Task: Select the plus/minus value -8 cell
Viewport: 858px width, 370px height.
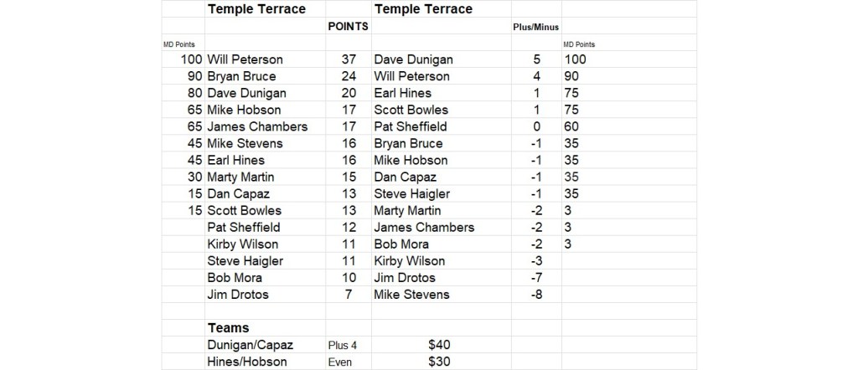Action: coord(536,294)
